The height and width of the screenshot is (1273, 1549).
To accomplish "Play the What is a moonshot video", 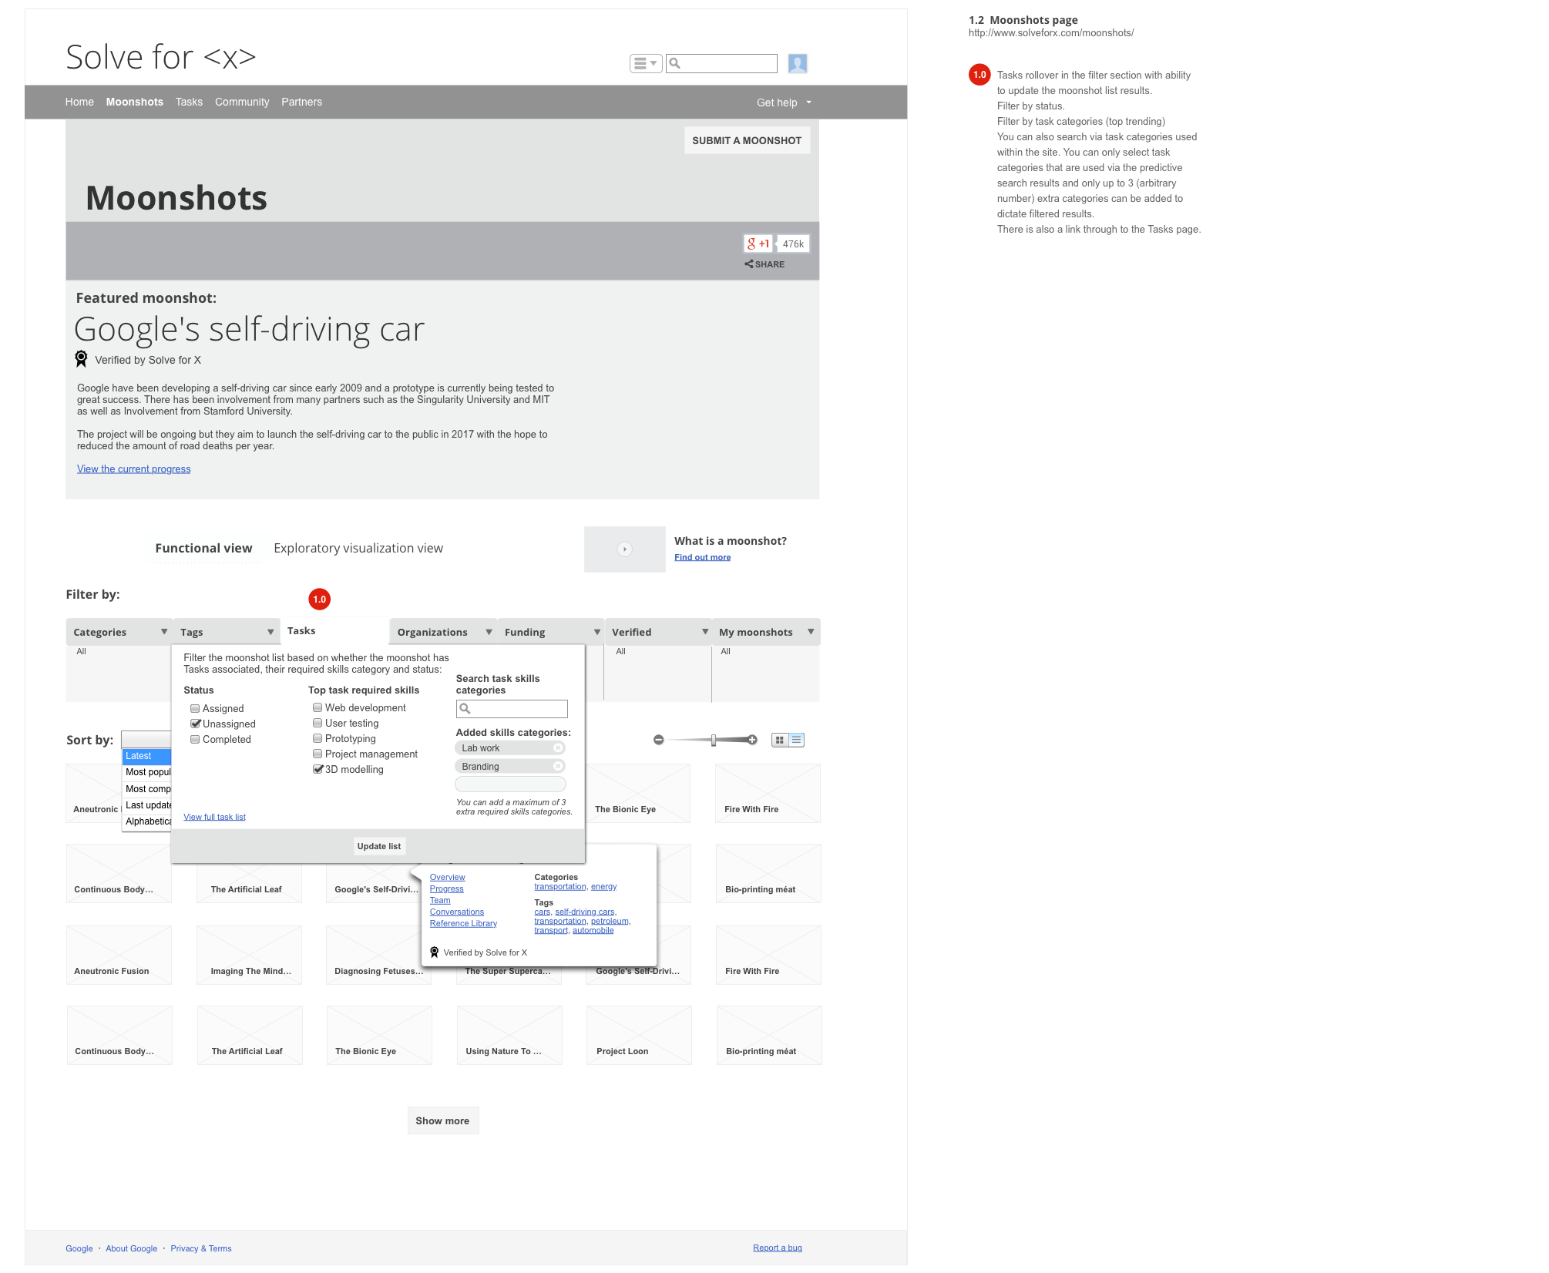I will pyautogui.click(x=624, y=549).
